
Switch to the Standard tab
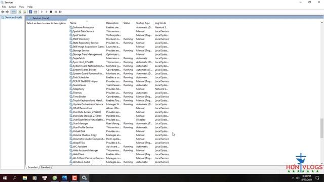click(45, 167)
